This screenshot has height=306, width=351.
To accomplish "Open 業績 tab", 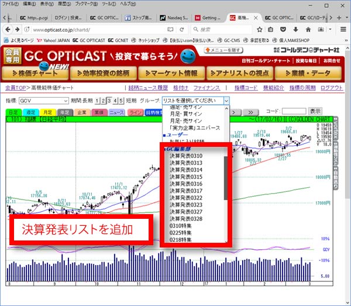I will [x=99, y=112].
